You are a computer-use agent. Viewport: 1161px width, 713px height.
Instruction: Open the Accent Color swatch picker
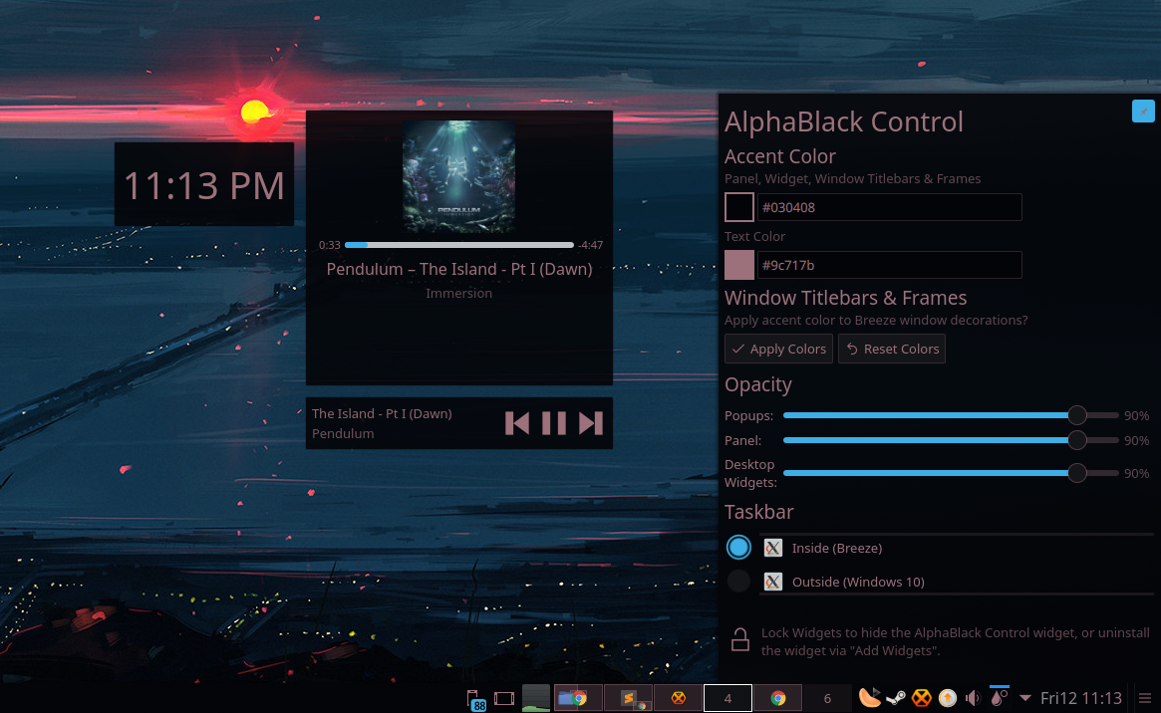point(738,207)
